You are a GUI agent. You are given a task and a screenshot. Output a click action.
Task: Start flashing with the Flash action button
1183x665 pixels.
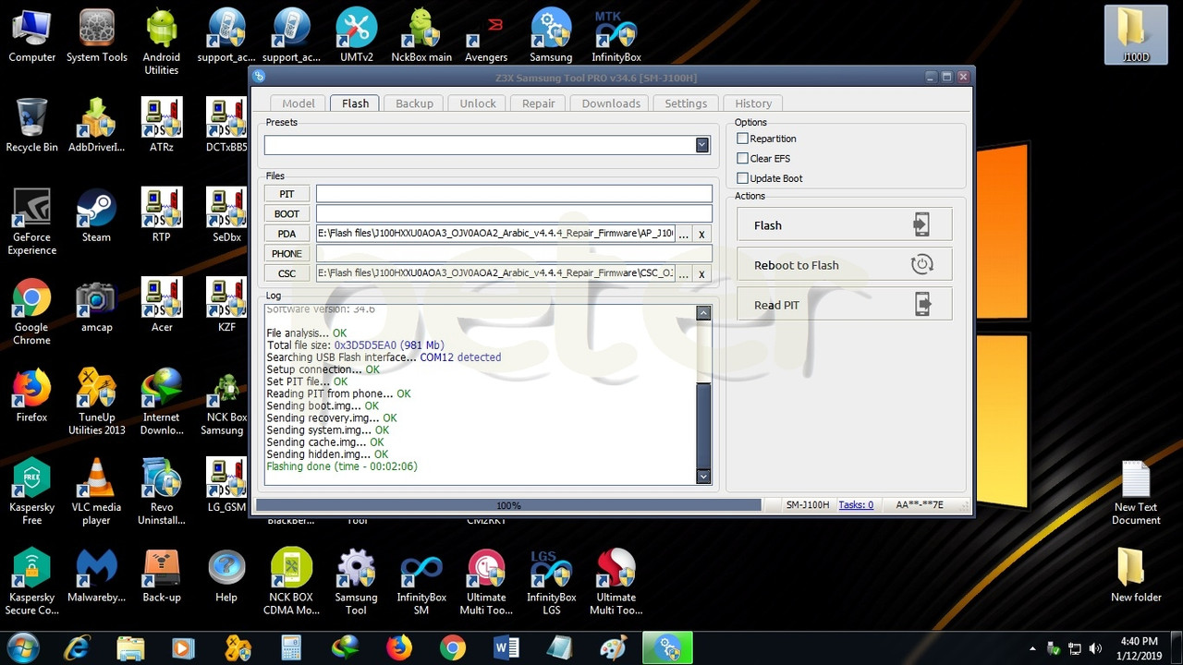[x=844, y=225]
